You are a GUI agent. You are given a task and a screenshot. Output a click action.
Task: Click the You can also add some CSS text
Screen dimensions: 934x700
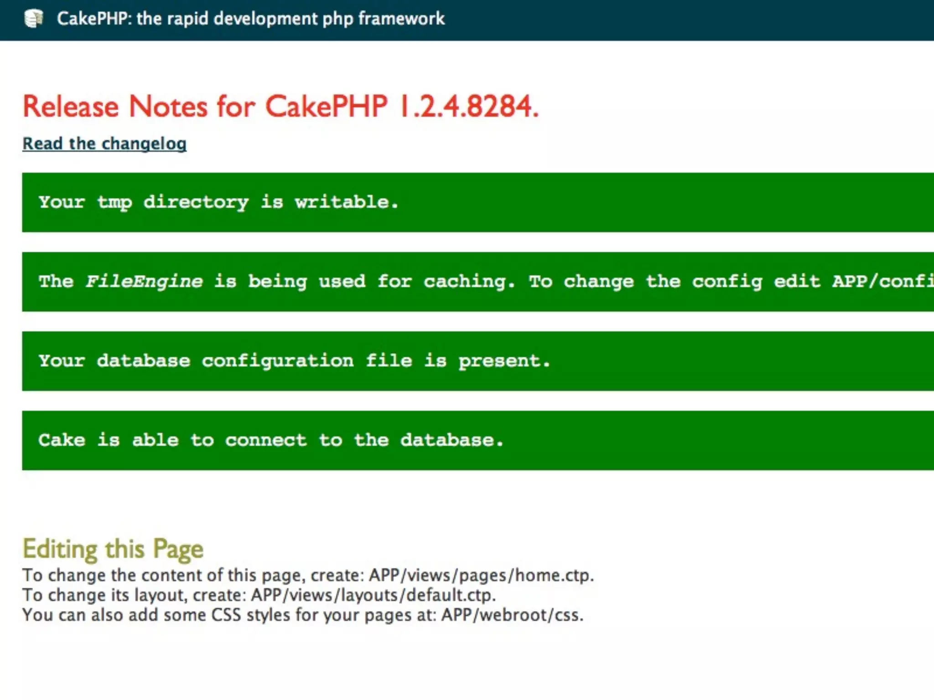coord(132,615)
